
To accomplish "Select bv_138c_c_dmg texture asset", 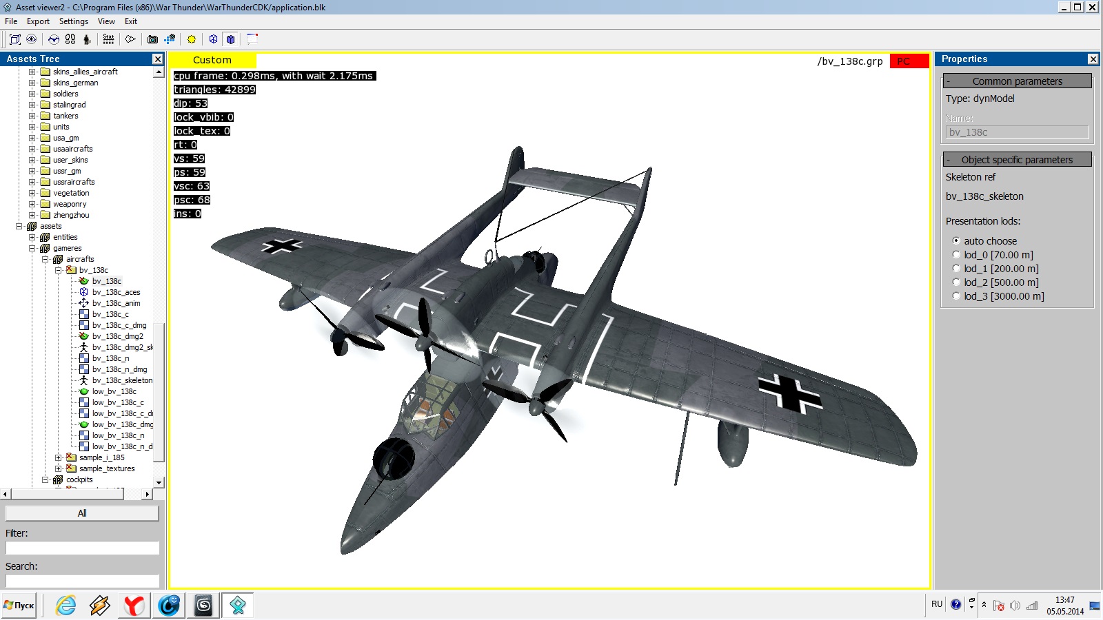I will point(119,325).
